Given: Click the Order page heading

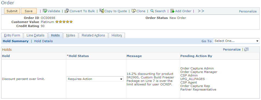Looking at the screenshot, I should (8, 3).
